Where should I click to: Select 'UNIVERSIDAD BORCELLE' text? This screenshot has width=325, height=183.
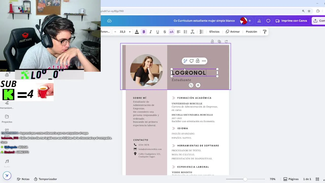point(187,104)
